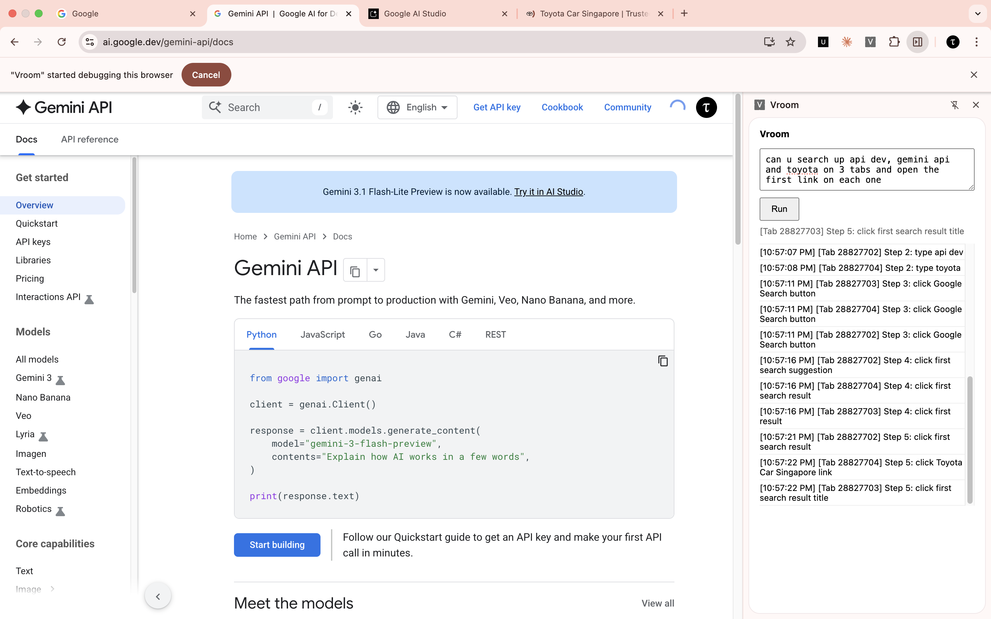This screenshot has width=991, height=619.
Task: Expand copy options next to the page title
Action: pyautogui.click(x=376, y=270)
